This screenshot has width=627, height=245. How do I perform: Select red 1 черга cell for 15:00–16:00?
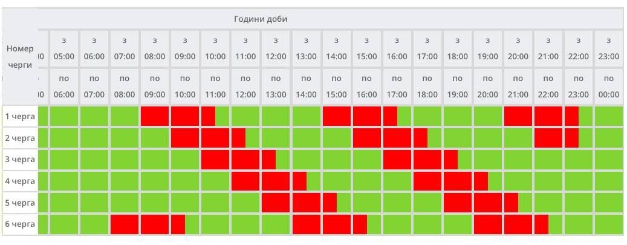tap(367, 116)
